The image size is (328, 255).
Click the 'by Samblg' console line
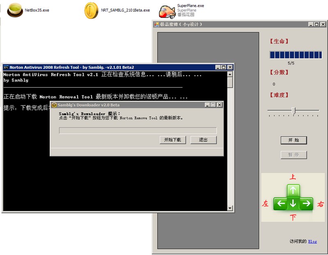tap(16, 80)
